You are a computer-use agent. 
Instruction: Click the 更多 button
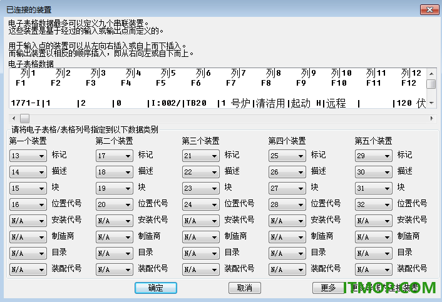(x=328, y=288)
